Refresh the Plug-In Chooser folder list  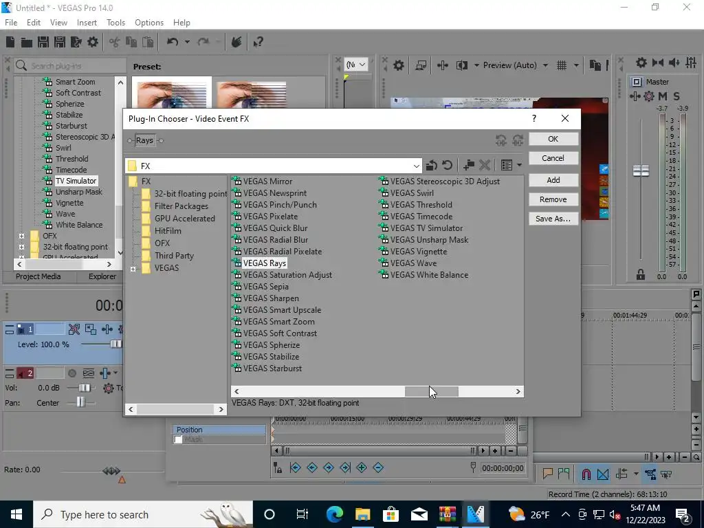pos(447,165)
